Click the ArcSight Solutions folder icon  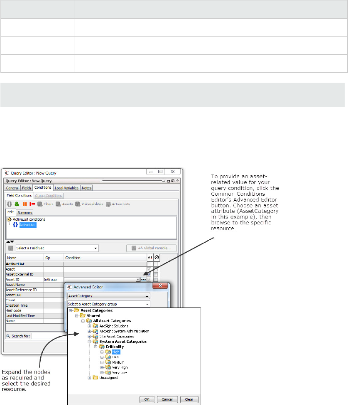pos(96,326)
